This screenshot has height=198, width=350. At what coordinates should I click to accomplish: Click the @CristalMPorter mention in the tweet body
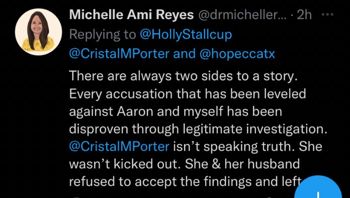pos(119,146)
